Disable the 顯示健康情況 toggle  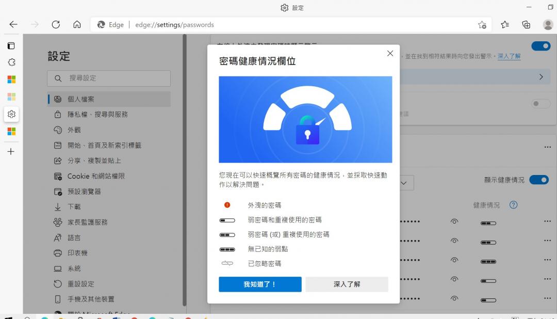[x=539, y=180]
